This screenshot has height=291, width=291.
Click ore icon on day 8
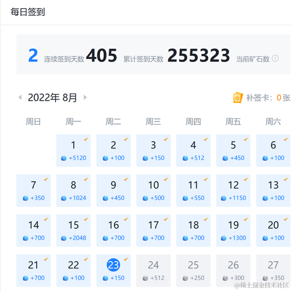click(x=64, y=198)
